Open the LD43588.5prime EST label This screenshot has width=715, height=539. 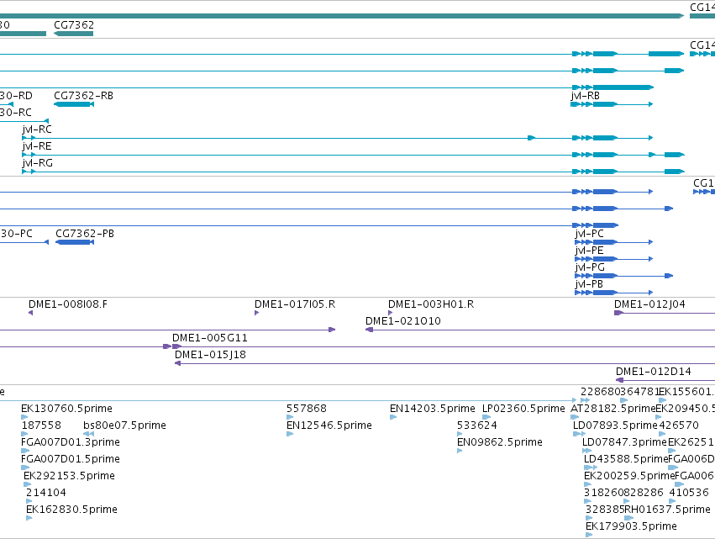click(626, 459)
